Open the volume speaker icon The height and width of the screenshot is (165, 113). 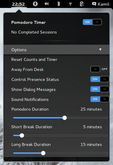(47, 4)
